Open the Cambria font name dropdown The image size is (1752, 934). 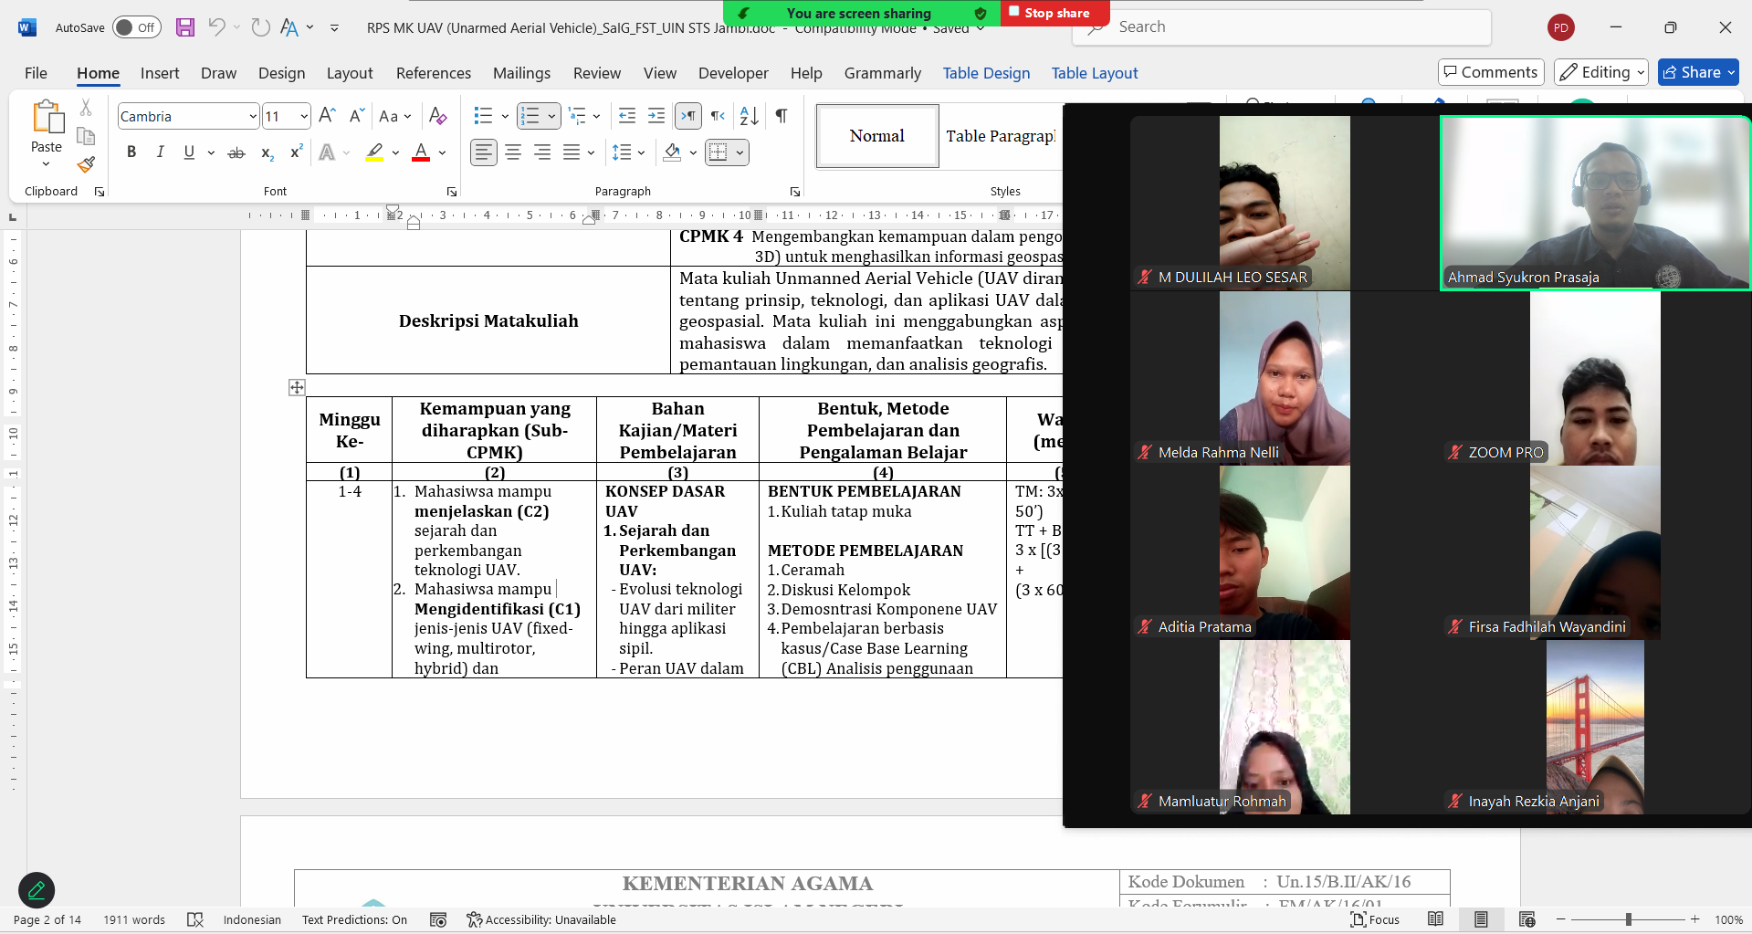252,117
